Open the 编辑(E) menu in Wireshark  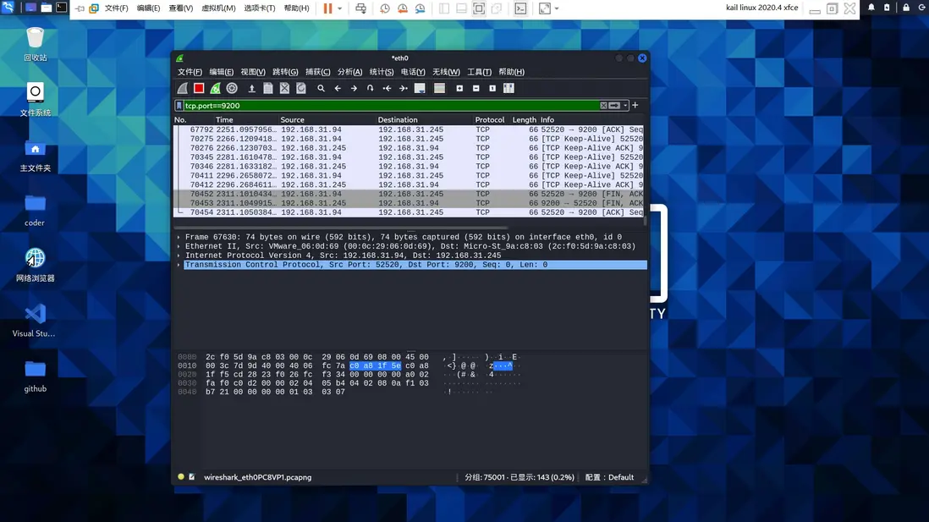point(222,72)
